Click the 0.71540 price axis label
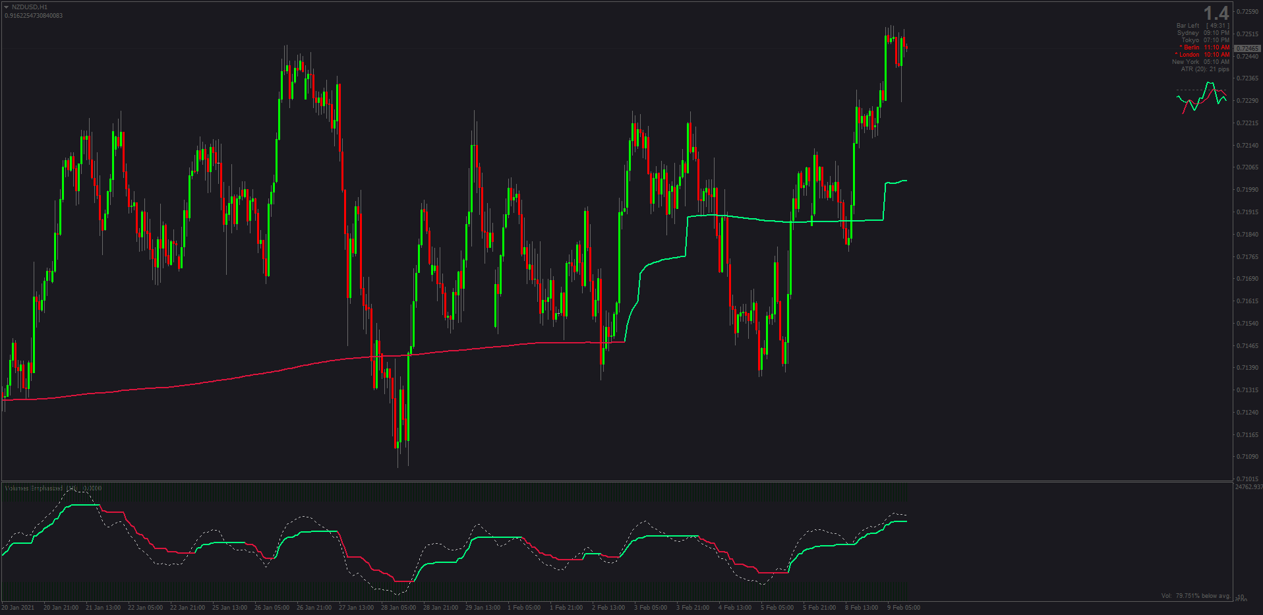 tap(1248, 324)
